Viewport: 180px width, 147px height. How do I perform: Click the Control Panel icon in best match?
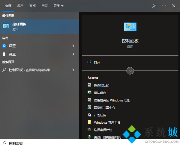6,26
